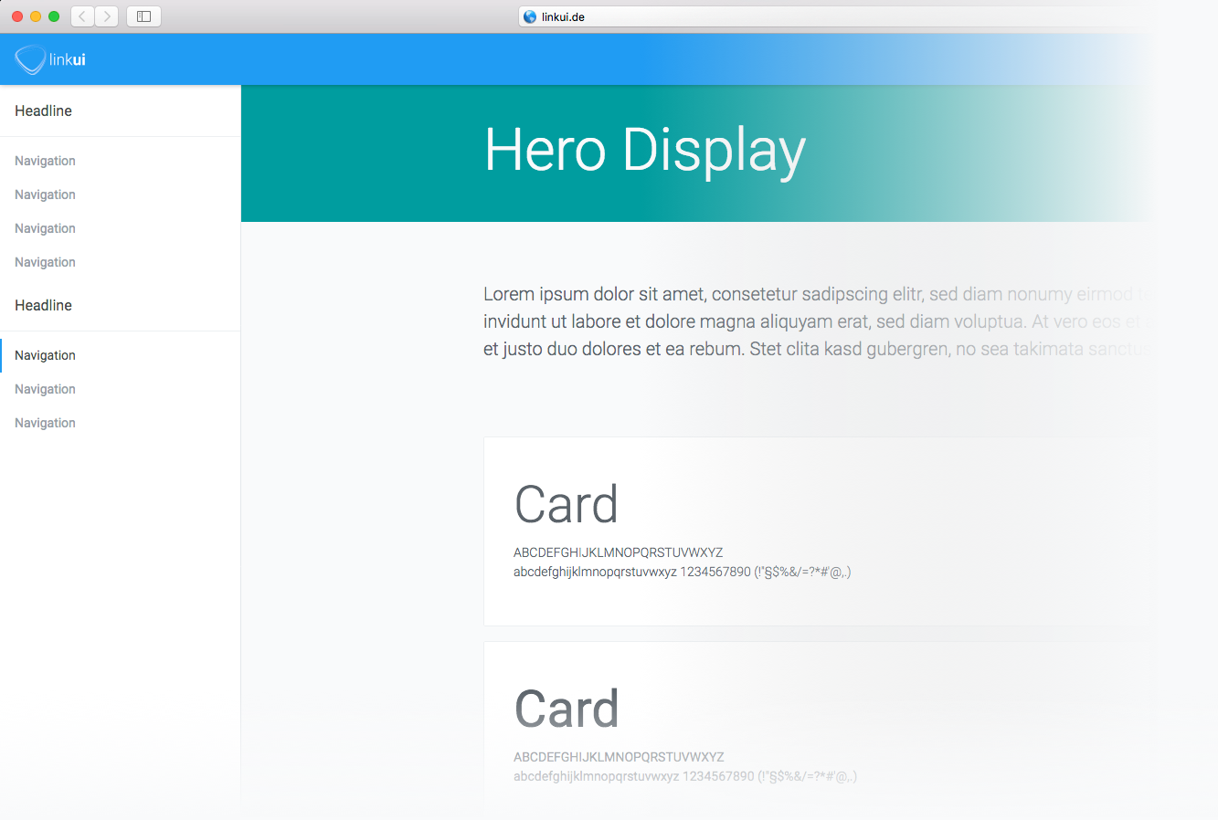The height and width of the screenshot is (820, 1218).
Task: Click the lowercase alphabet line in the second card
Action: pos(685,777)
